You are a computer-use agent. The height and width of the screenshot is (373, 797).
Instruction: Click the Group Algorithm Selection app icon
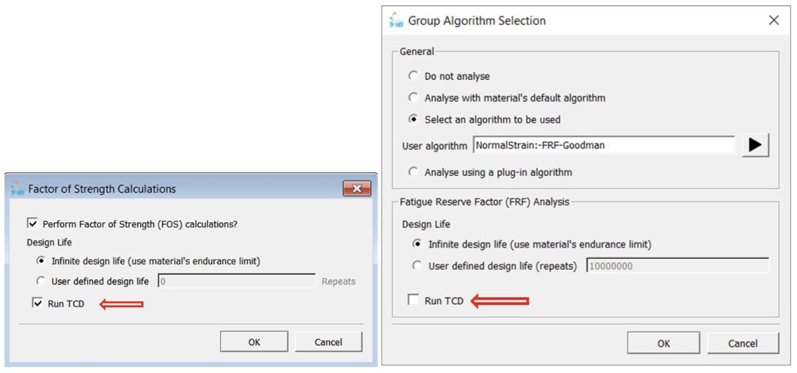point(396,20)
